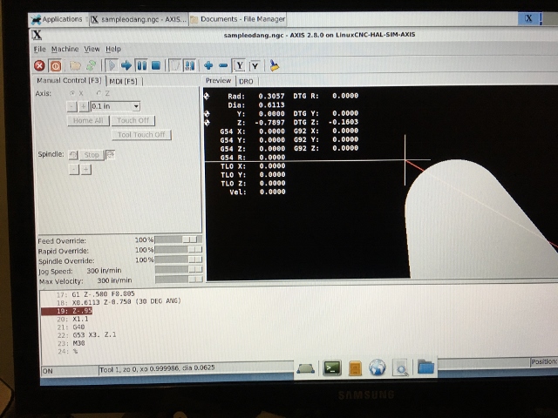Jog axis negative with the minus button
The width and height of the screenshot is (558, 418).
(x=71, y=106)
